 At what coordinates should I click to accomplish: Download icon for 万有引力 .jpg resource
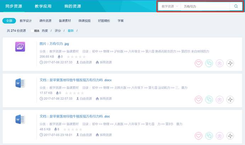coord(220,63)
